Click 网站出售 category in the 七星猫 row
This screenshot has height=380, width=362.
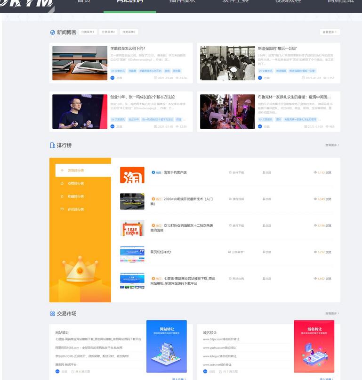(236, 279)
